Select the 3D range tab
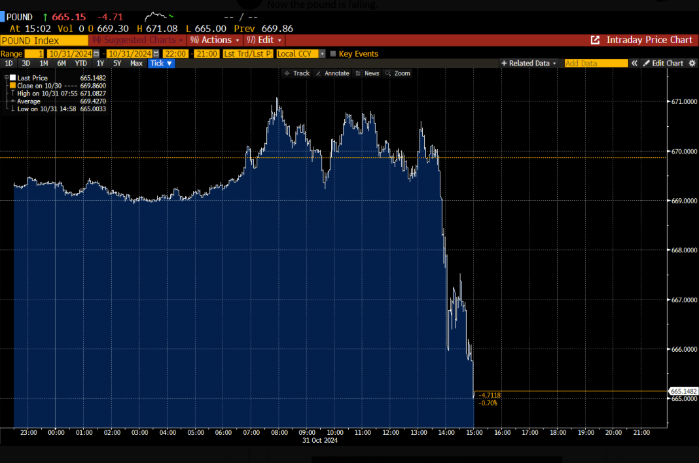 coord(26,63)
